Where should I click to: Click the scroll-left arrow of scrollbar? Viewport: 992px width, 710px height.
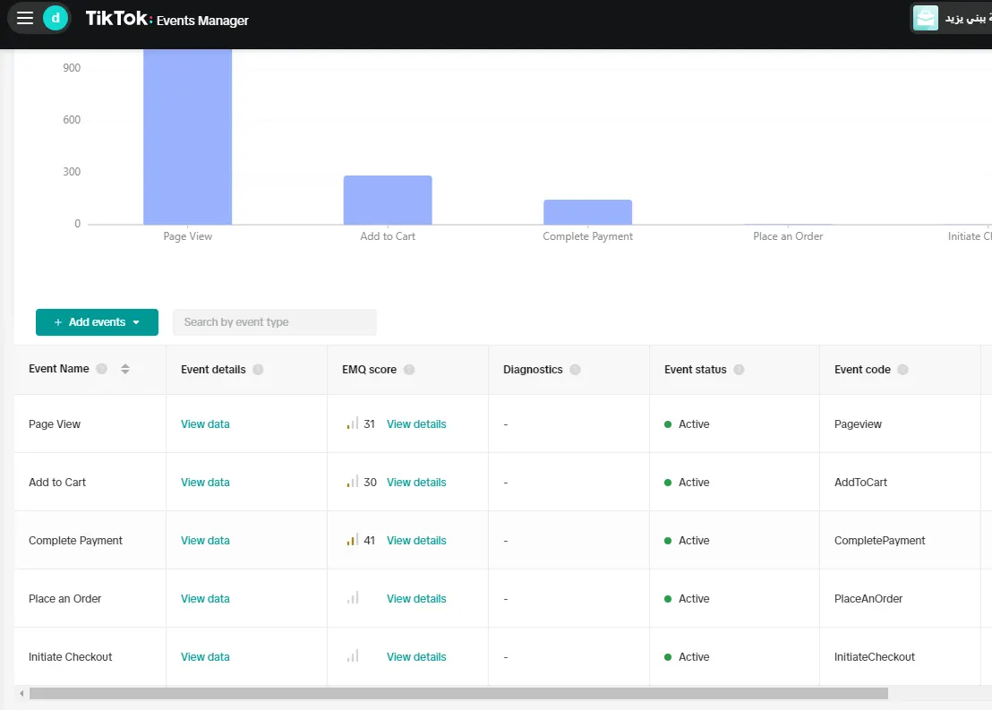[21, 694]
